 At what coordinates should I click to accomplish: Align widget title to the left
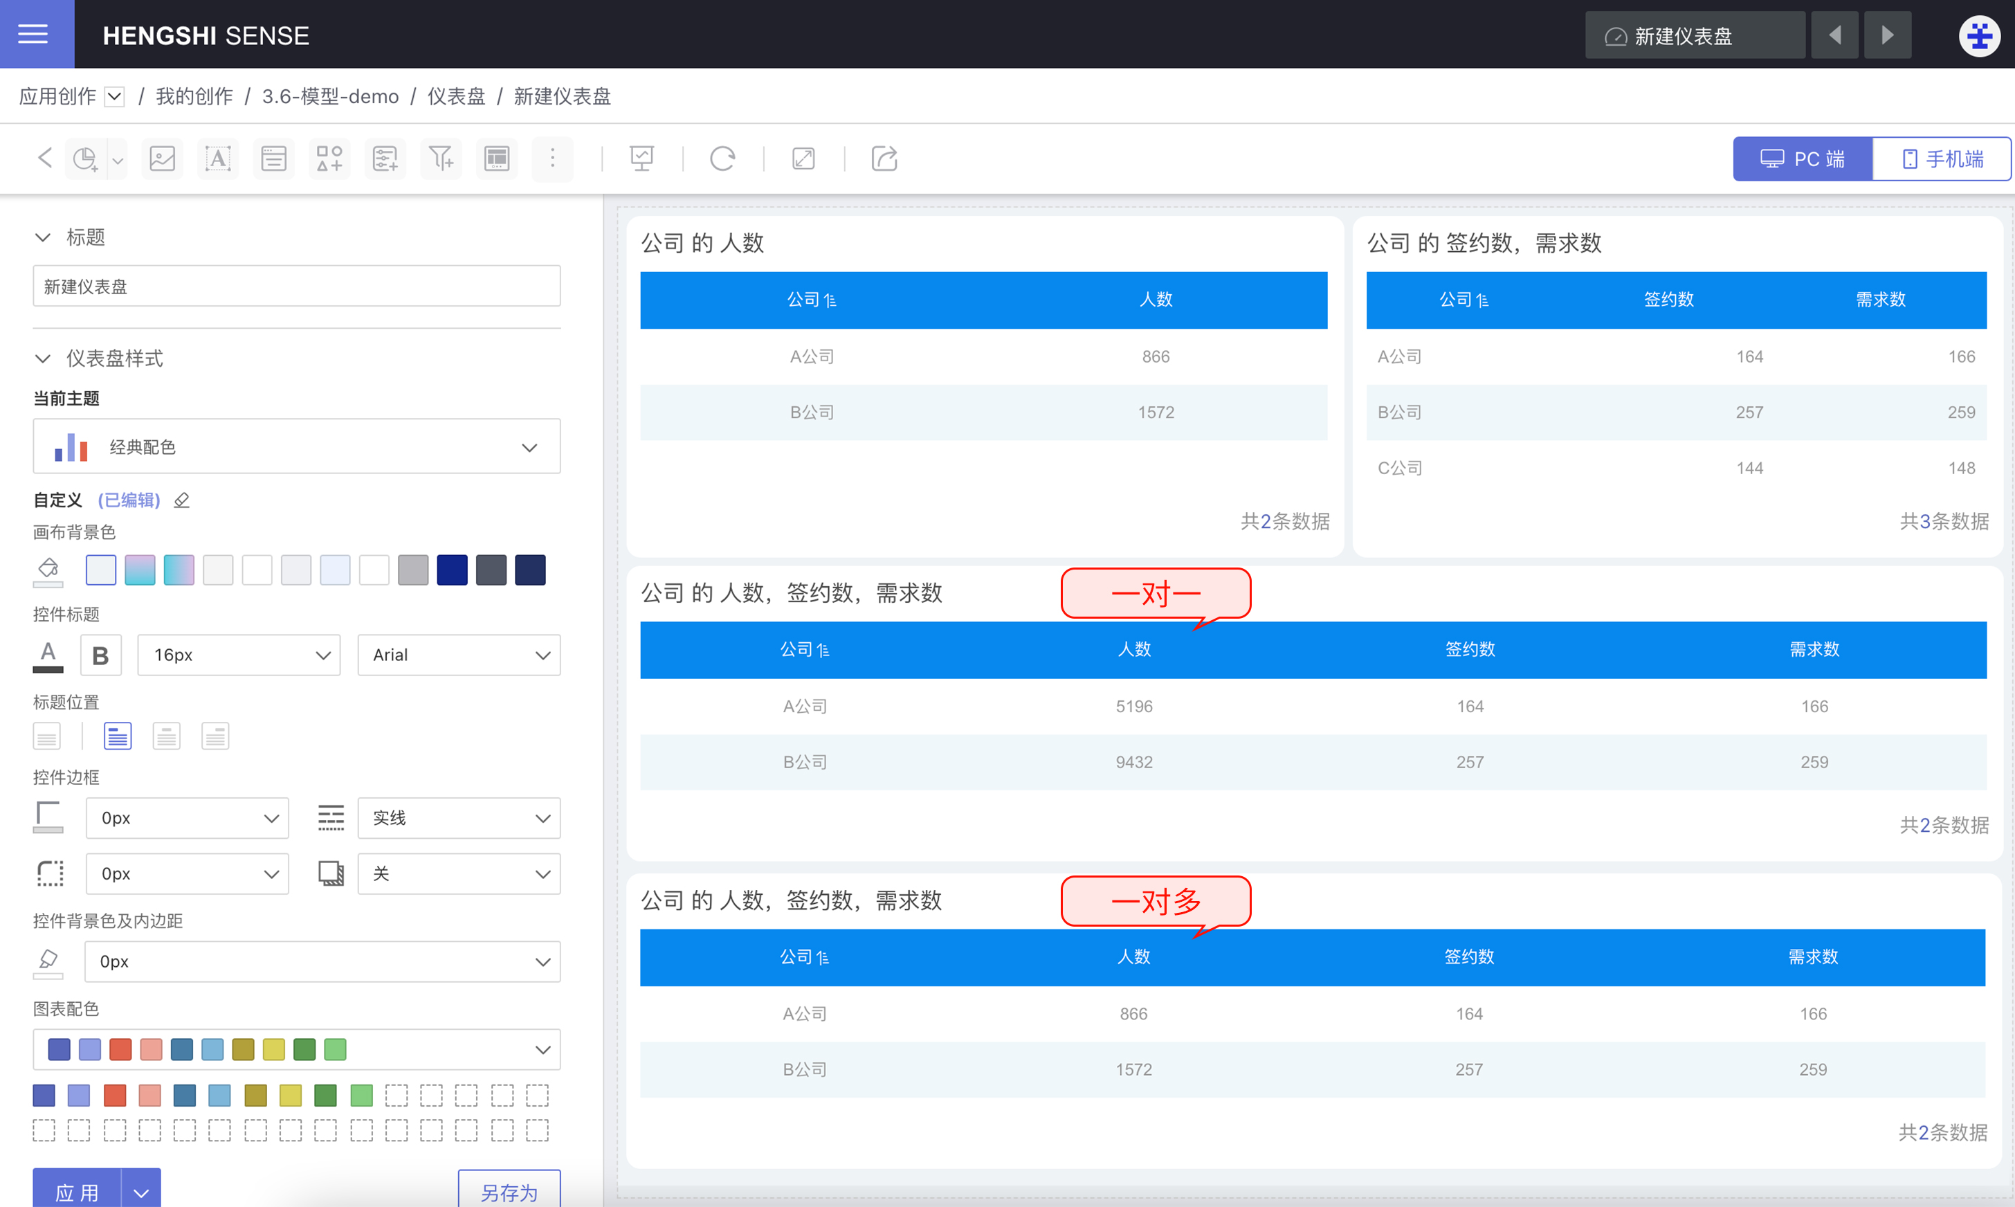coord(118,737)
